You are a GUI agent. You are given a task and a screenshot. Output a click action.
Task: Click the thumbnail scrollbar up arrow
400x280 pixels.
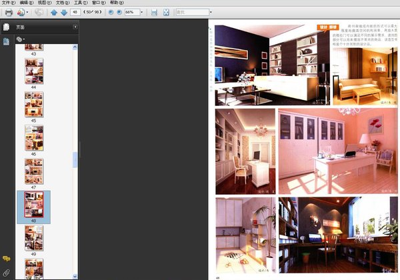coord(75,47)
